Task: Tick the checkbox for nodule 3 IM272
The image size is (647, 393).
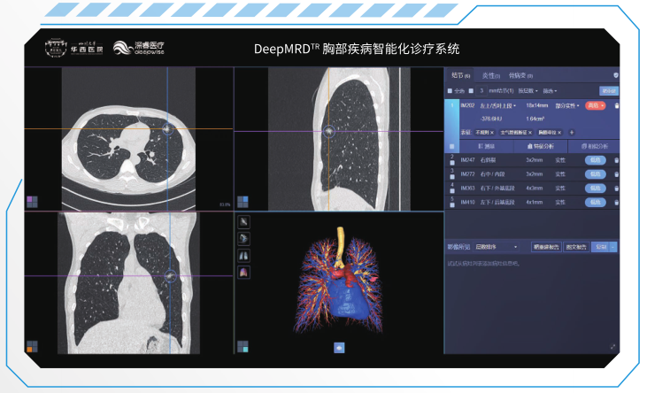Action: click(452, 176)
